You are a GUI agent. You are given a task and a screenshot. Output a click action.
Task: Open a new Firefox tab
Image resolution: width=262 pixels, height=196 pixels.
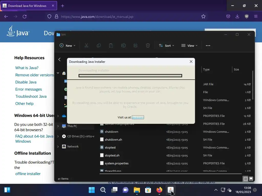click(x=62, y=6)
